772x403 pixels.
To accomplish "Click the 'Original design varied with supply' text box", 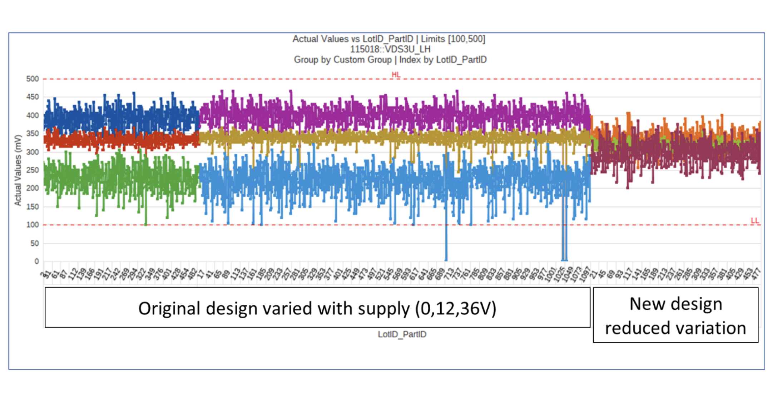I will click(x=317, y=308).
